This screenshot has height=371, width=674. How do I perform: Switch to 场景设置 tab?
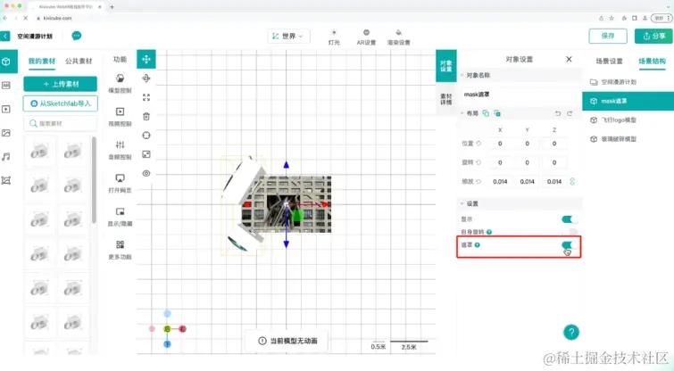609,61
